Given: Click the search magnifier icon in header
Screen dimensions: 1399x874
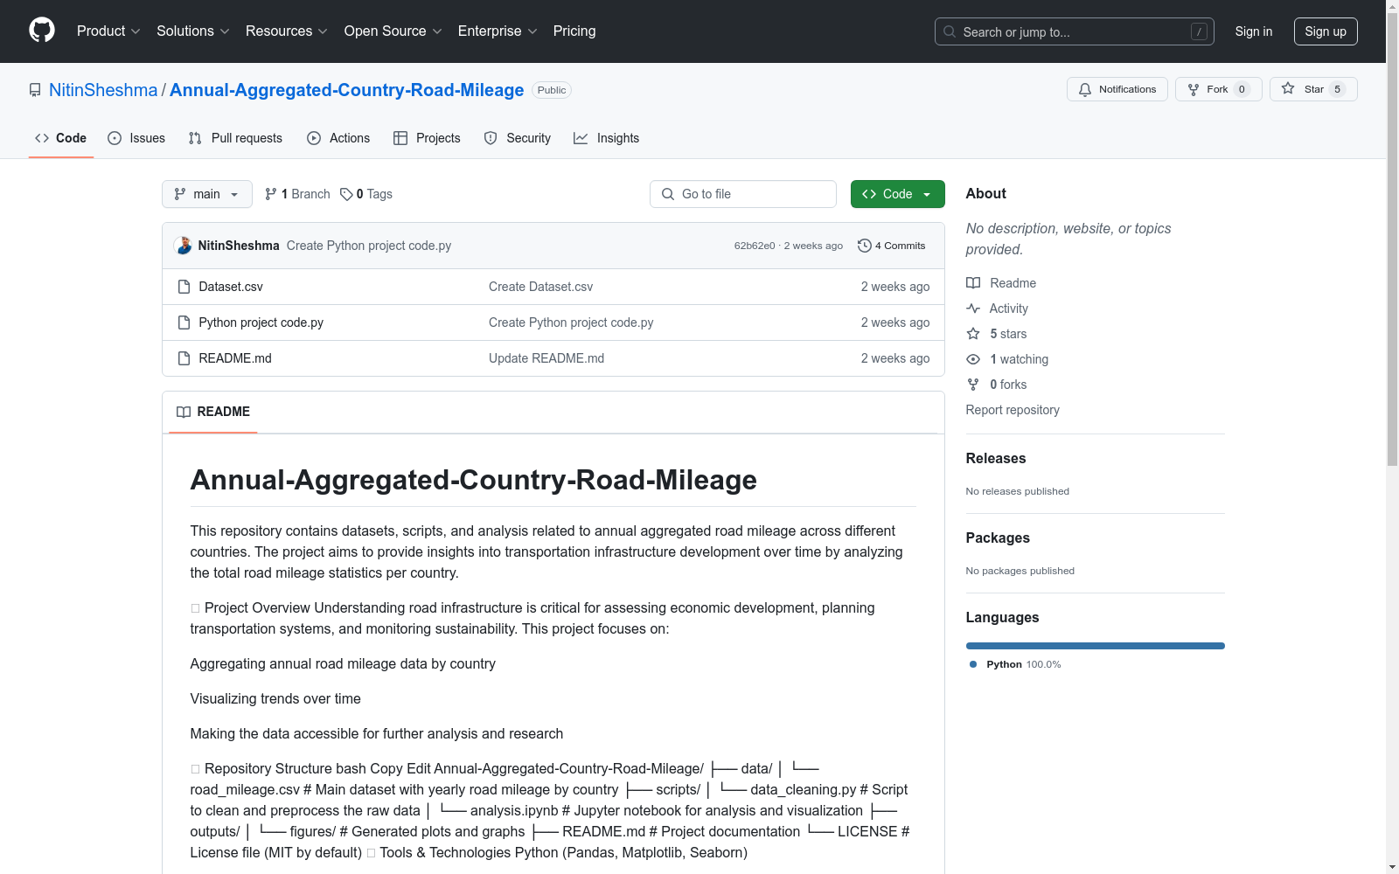Looking at the screenshot, I should pyautogui.click(x=950, y=31).
